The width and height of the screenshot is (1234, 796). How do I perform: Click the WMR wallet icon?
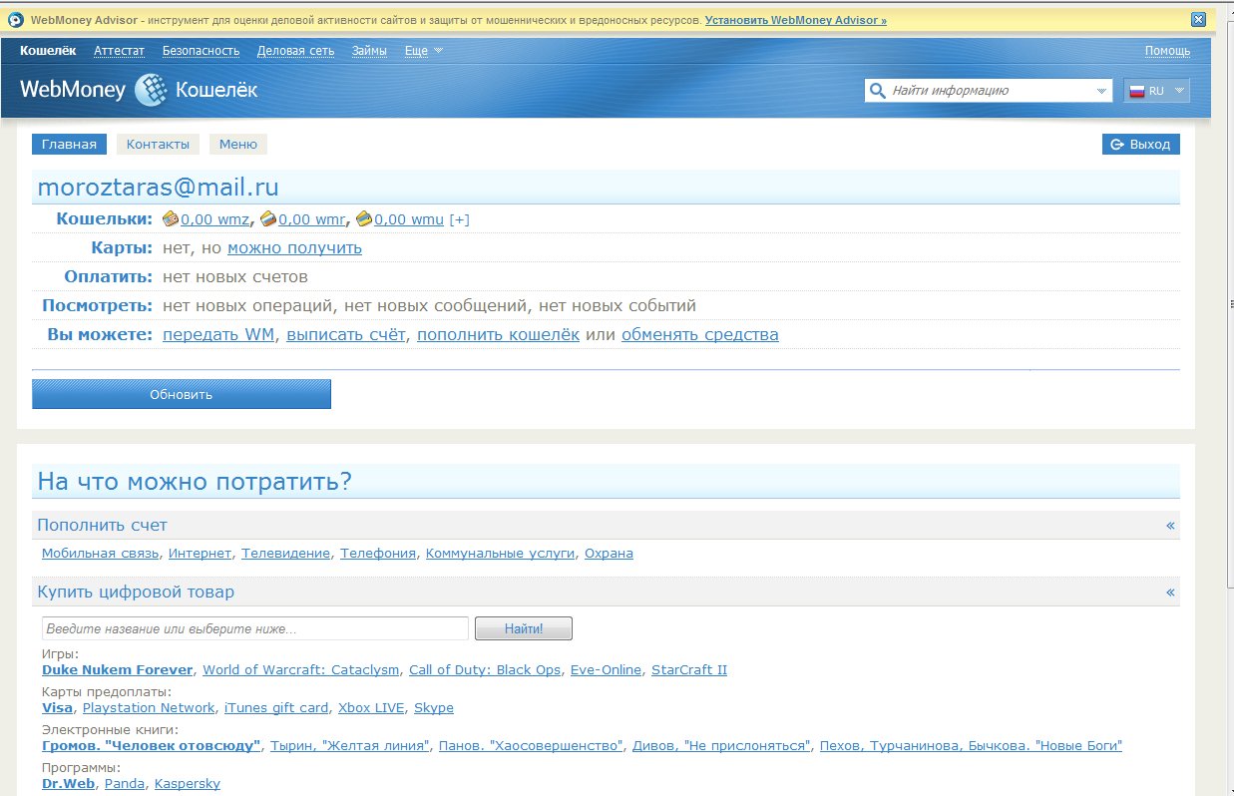tap(268, 219)
